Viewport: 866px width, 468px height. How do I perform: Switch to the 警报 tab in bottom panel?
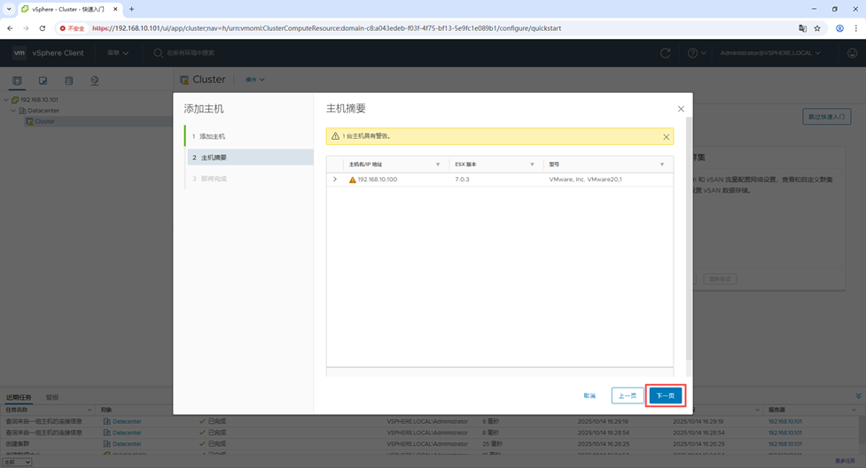click(x=52, y=397)
